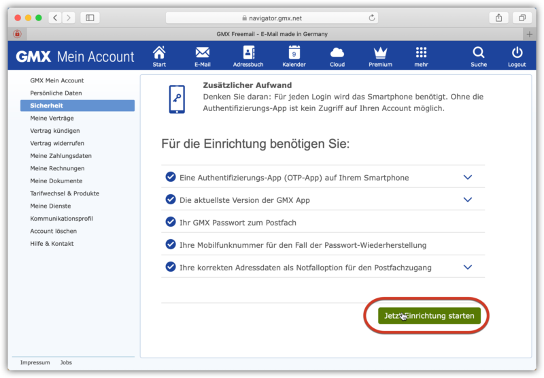Click checkmark beside GMX App version item

click(171, 200)
